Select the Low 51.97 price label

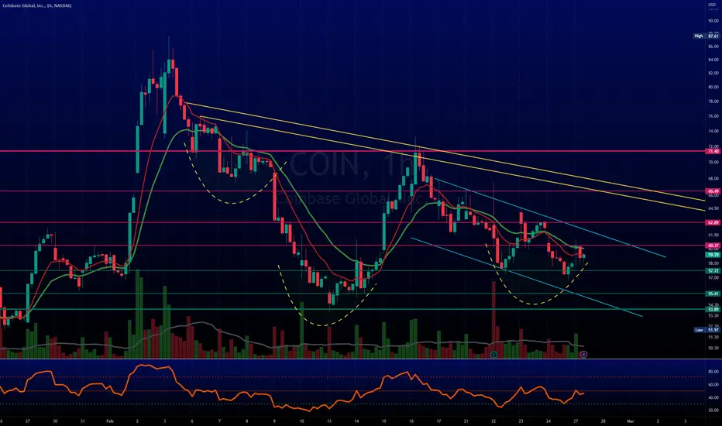click(x=707, y=330)
